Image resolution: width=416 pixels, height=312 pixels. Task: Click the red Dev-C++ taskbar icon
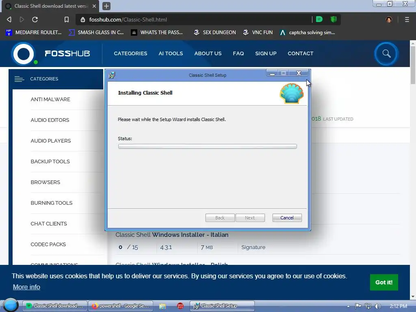[180, 306]
